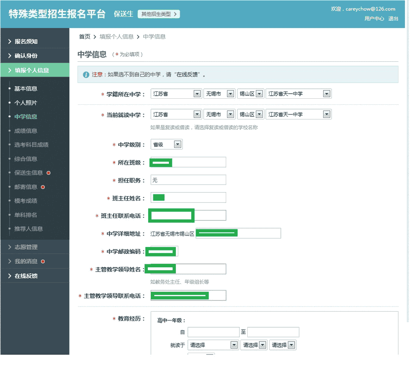Click the 担任职务 text field
Viewport: 411px width, 388px height.
(x=188, y=180)
